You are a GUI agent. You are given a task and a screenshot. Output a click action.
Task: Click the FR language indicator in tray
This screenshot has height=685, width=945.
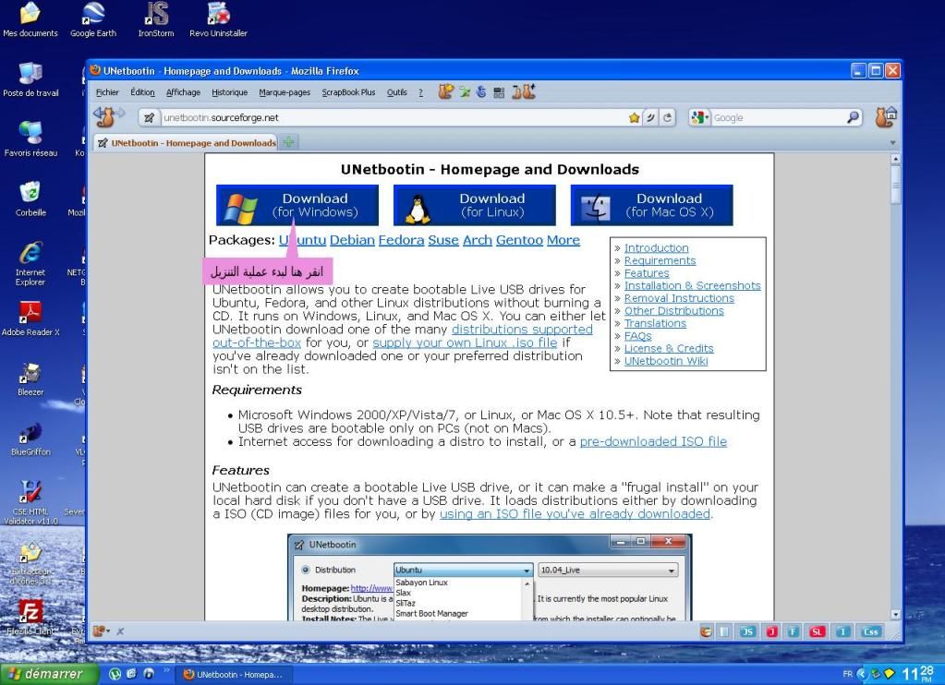(x=847, y=674)
